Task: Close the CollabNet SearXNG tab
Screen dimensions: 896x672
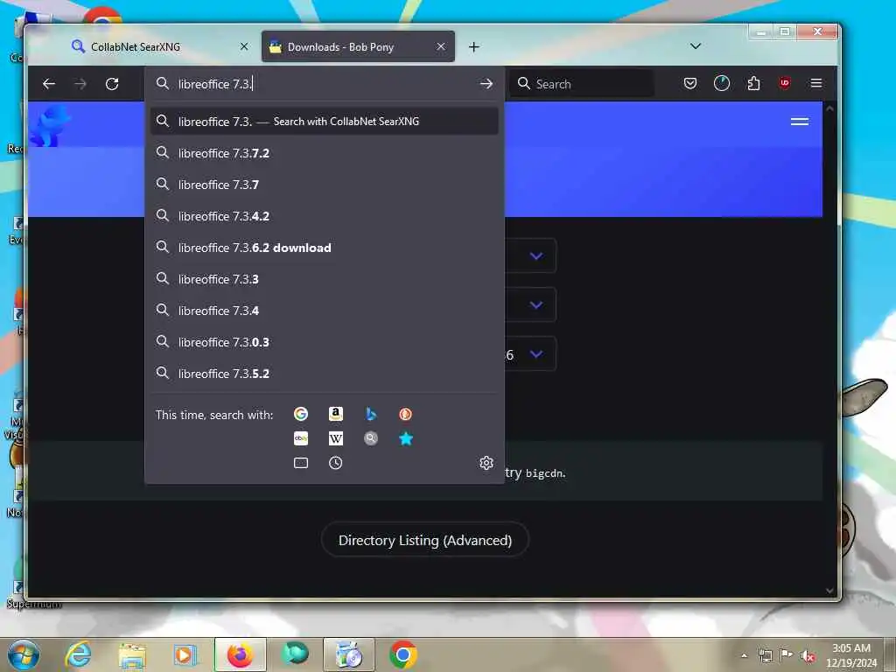Action: tap(244, 46)
